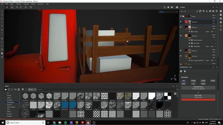Open the Python menu
The width and height of the screenshot is (223, 125).
tap(33, 4)
